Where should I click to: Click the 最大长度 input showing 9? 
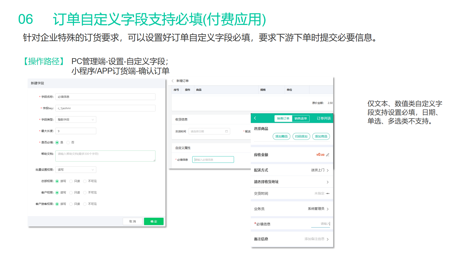76,131
